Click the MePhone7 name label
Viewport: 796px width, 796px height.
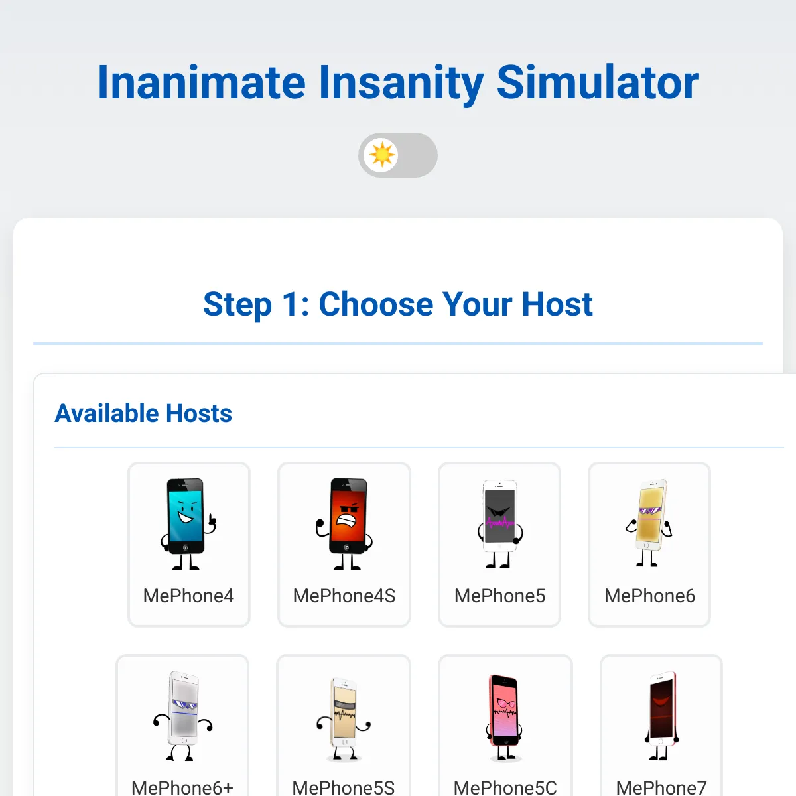pos(661,787)
